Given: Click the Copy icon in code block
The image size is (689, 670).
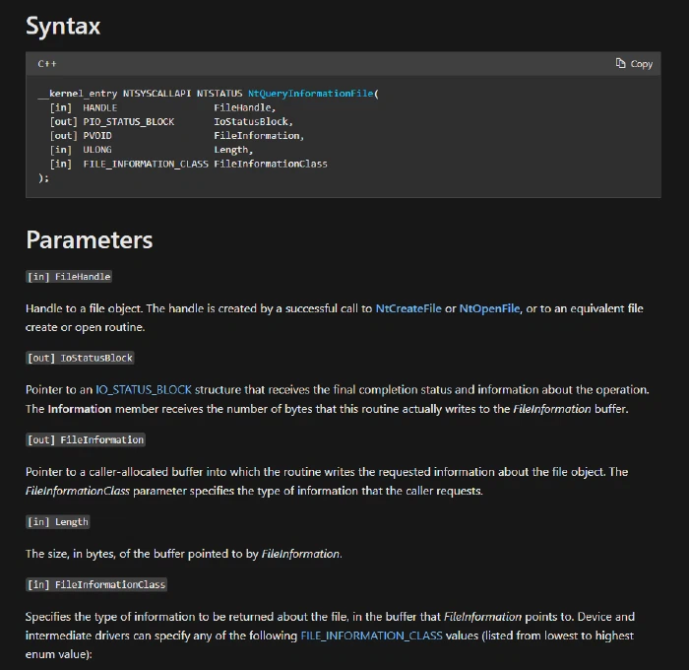Looking at the screenshot, I should 620,63.
